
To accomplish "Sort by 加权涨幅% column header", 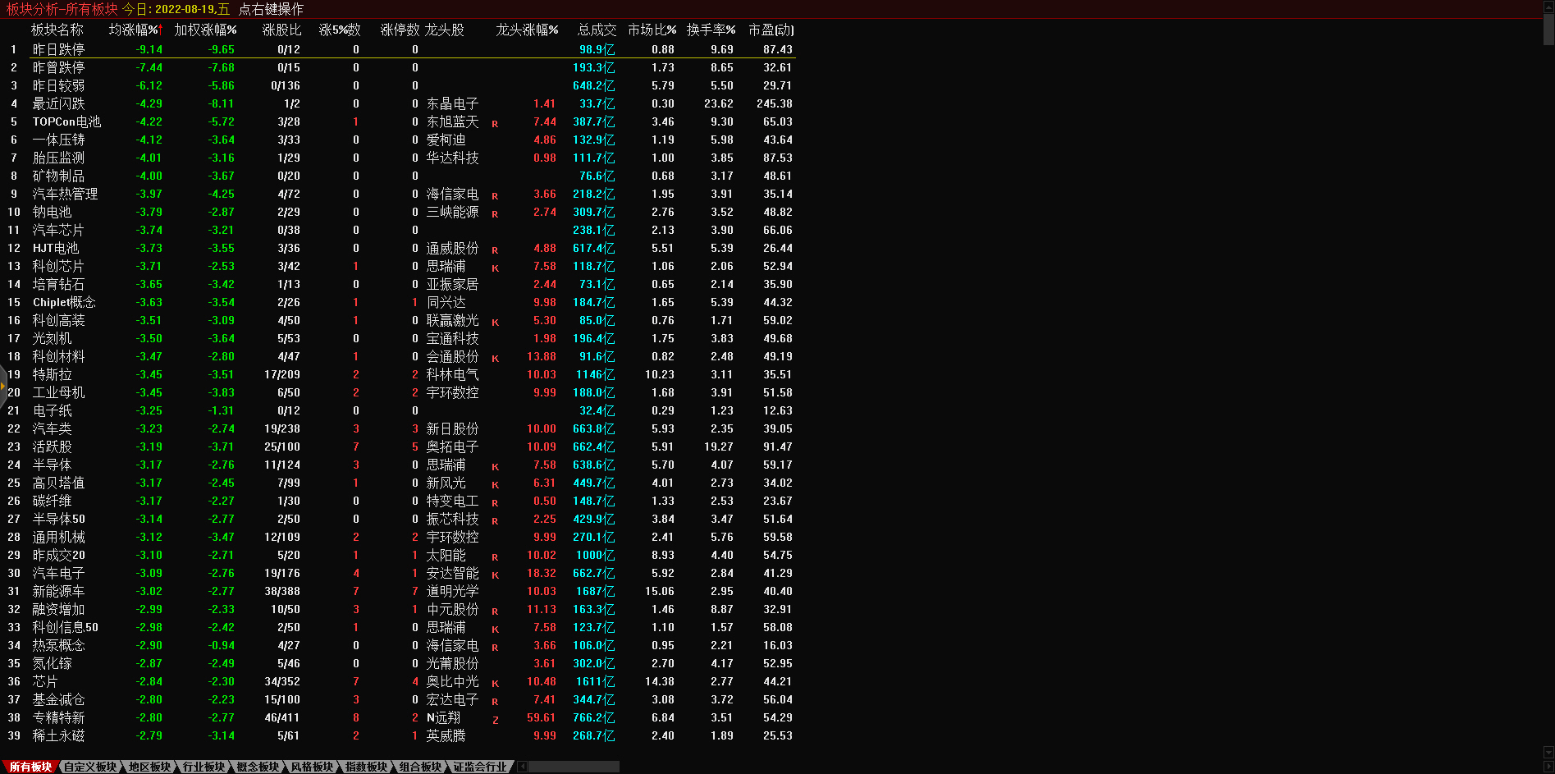I will point(205,30).
